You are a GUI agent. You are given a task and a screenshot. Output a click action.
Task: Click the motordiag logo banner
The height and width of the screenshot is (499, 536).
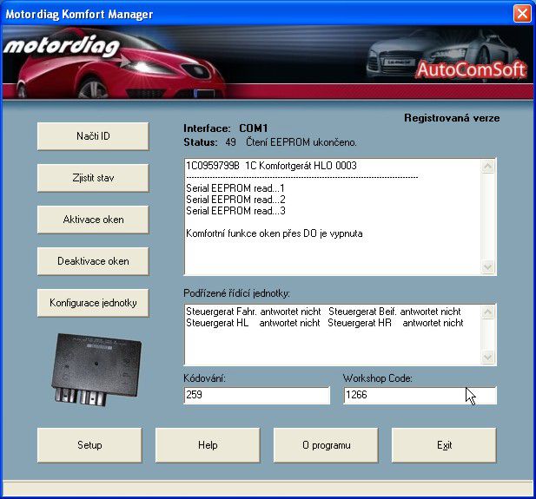click(x=61, y=47)
